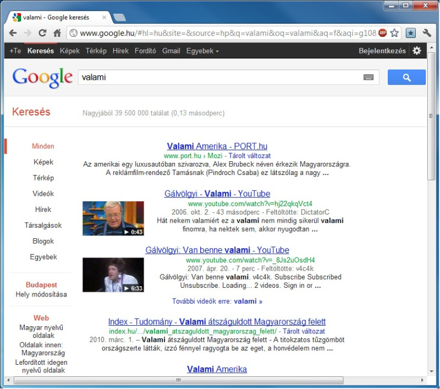
Task: Select Magyar nyelvű oldalak filter
Action: pyautogui.click(x=42, y=331)
